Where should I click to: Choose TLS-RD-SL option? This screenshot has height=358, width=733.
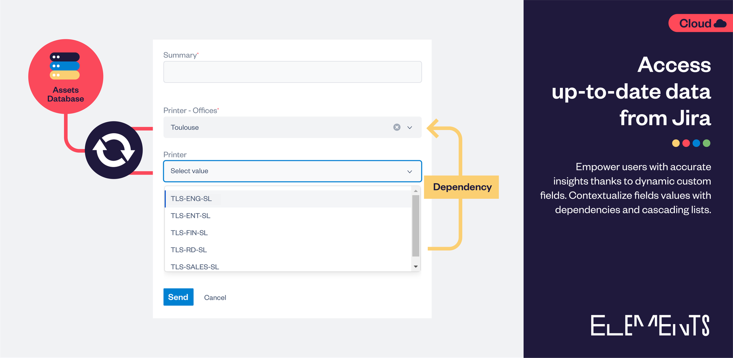[288, 250]
